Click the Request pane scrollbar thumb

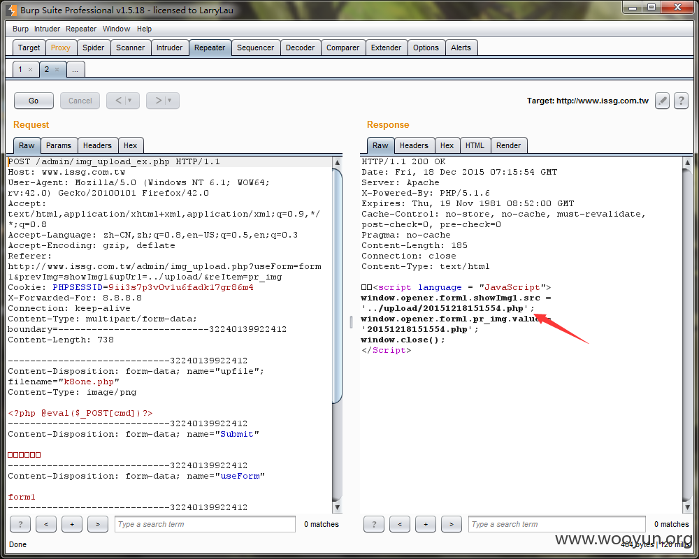(x=338, y=285)
